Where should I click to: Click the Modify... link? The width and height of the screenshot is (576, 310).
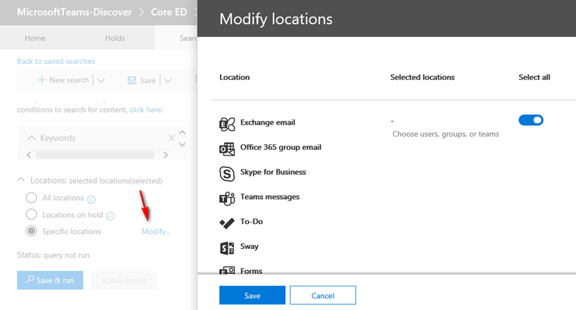point(156,232)
